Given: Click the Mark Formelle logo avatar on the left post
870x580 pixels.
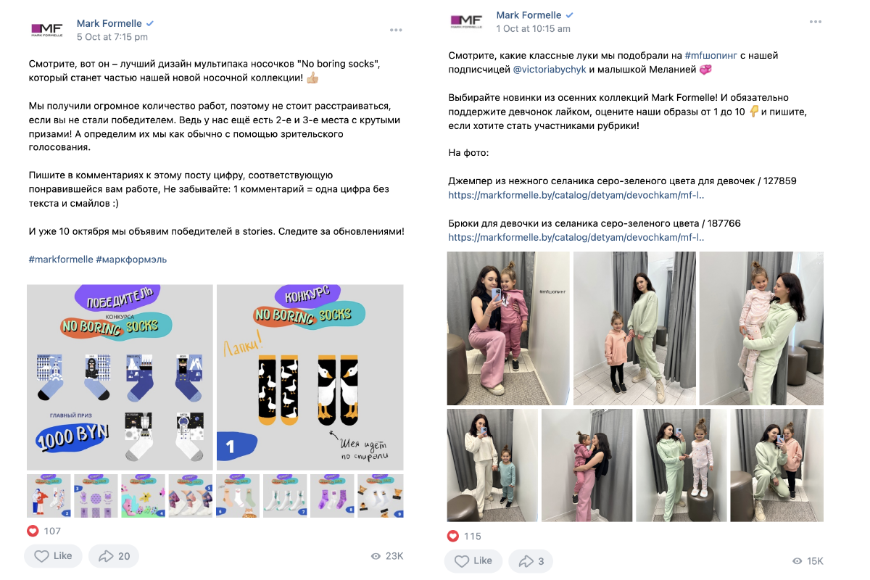Looking at the screenshot, I should 46,30.
